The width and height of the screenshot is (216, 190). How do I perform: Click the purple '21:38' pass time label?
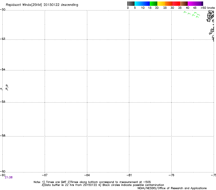(8, 177)
